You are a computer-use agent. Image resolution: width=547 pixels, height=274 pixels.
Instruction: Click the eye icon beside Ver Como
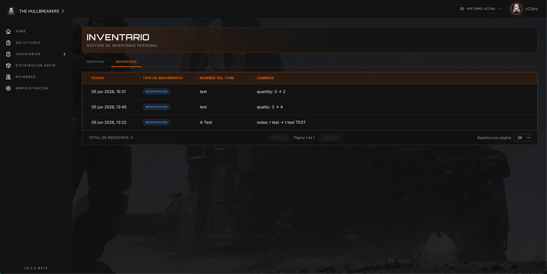(462, 9)
